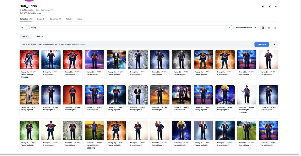301x156 pixels.
Task: Open the card ranked #26K+
Action: pos(203,66)
